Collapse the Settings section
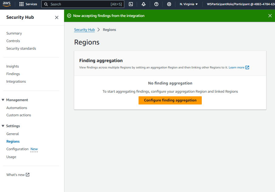Viewport: 275px width, 192px height. 3,126
